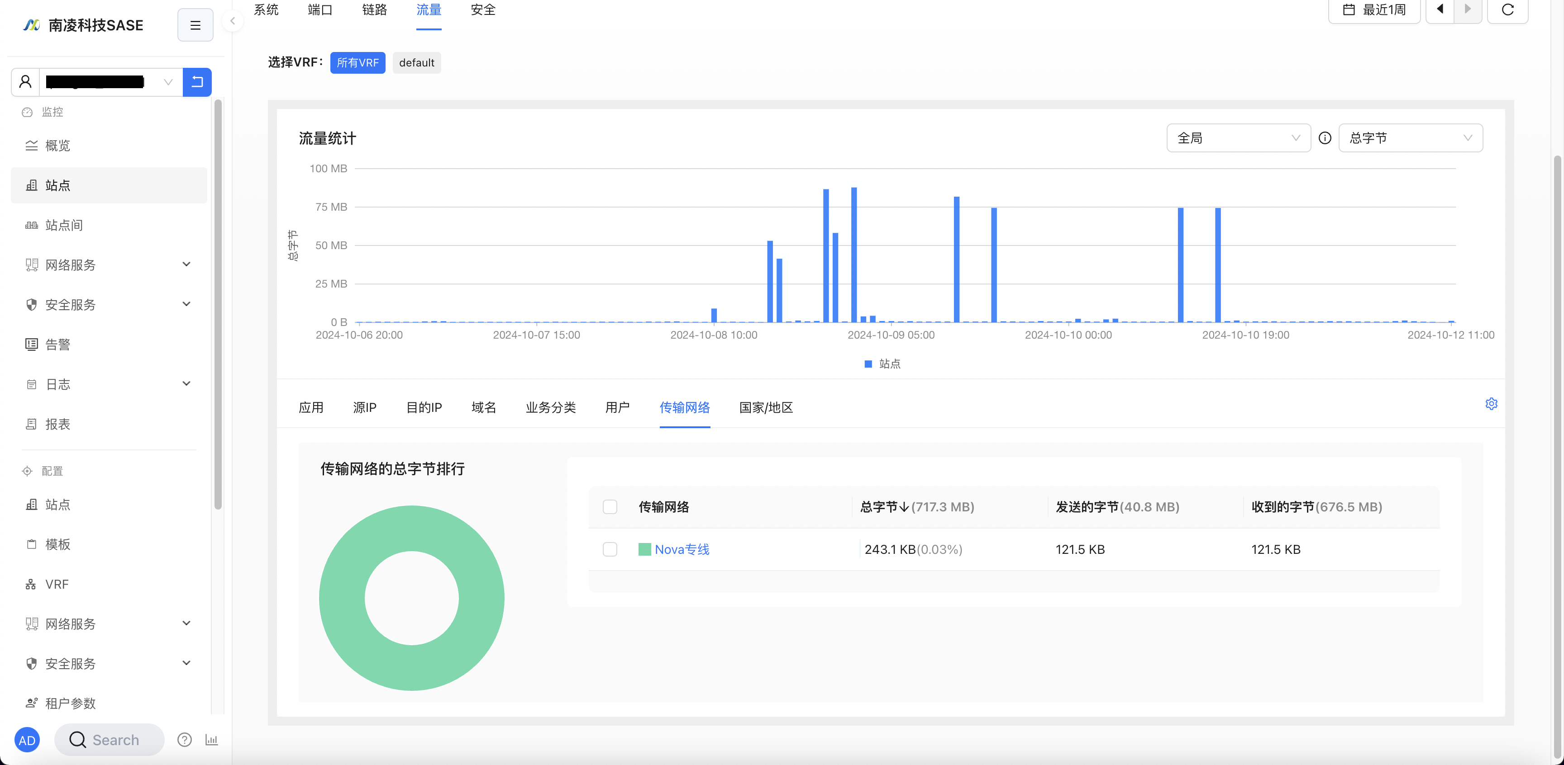
Task: Check the Nova专线 row checkbox
Action: tap(610, 550)
